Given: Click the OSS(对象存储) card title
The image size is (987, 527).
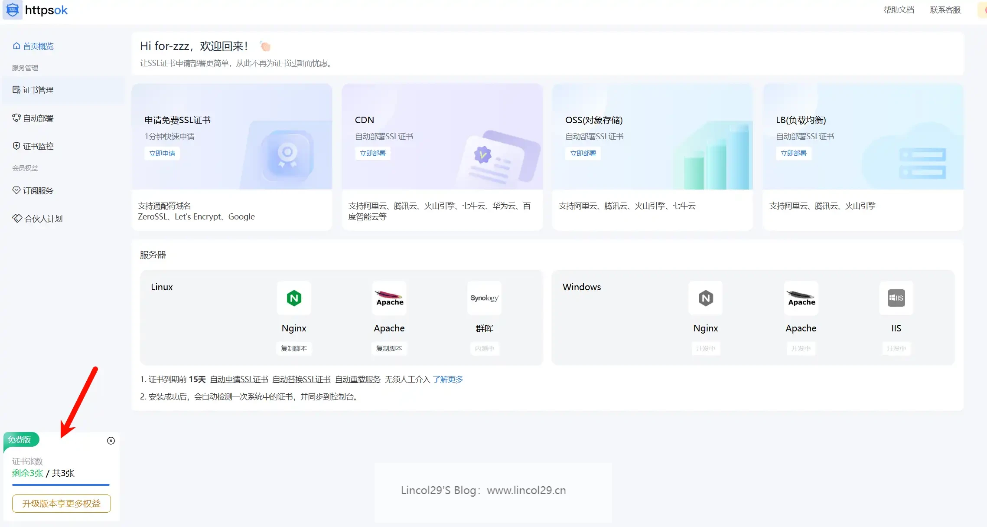Looking at the screenshot, I should coord(594,120).
